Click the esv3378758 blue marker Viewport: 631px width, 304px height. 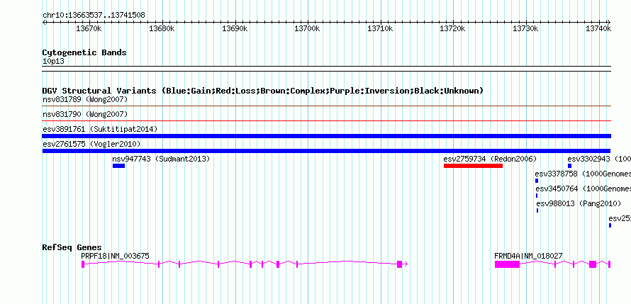(537, 181)
